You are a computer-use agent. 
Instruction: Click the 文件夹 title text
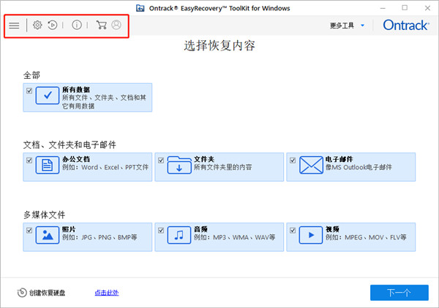pos(204,159)
